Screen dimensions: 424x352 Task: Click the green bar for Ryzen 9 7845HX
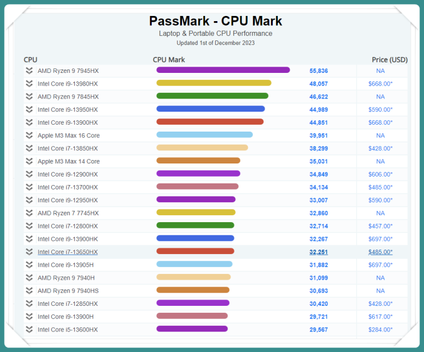[212, 96]
